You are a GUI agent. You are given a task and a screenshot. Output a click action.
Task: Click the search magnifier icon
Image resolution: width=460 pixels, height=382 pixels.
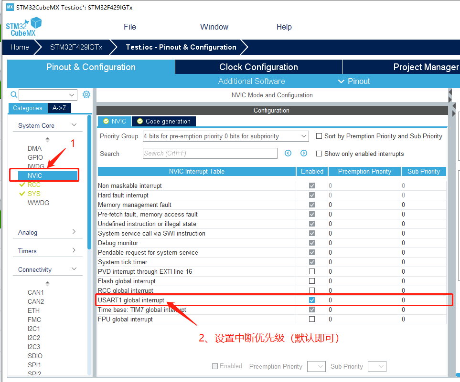click(13, 94)
